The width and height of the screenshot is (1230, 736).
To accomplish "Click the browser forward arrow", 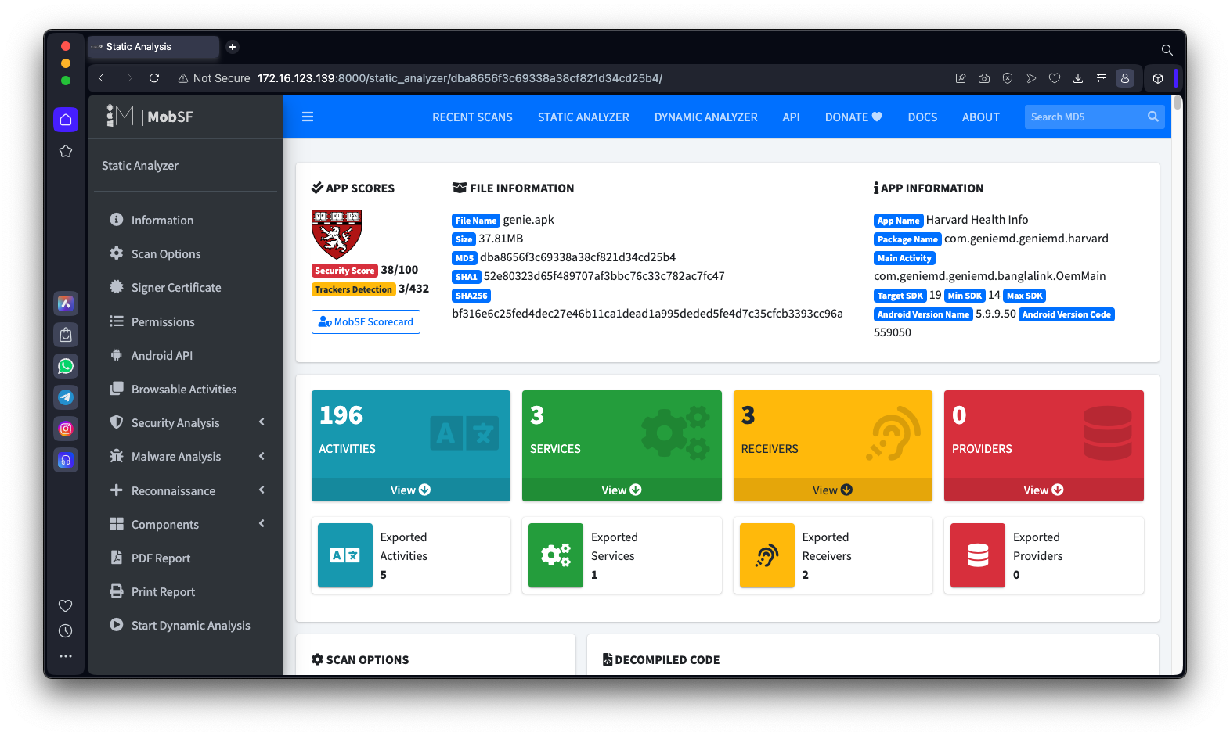I will click(x=129, y=78).
